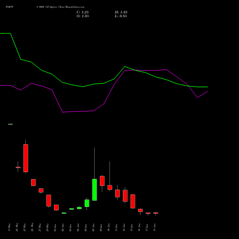Select the small 22 May candlestick
Screen dimensions: 239x239
click(18, 167)
